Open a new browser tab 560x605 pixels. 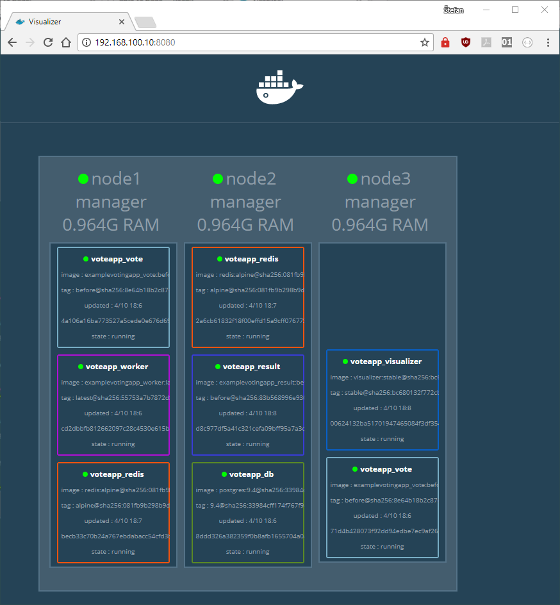(145, 22)
